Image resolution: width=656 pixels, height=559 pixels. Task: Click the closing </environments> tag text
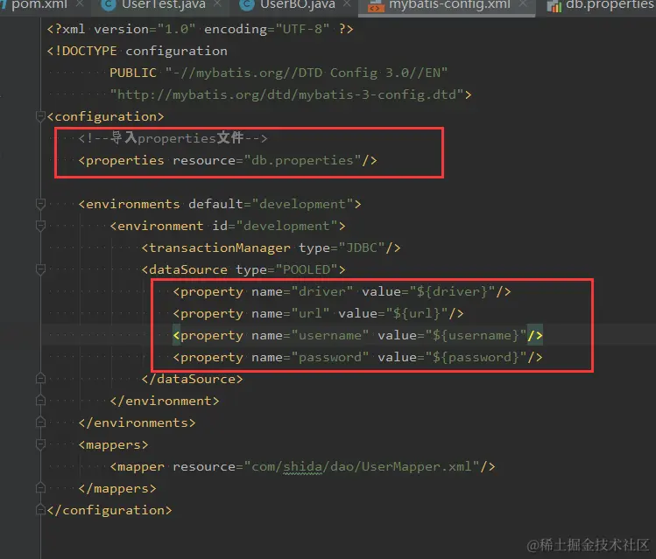click(x=137, y=423)
